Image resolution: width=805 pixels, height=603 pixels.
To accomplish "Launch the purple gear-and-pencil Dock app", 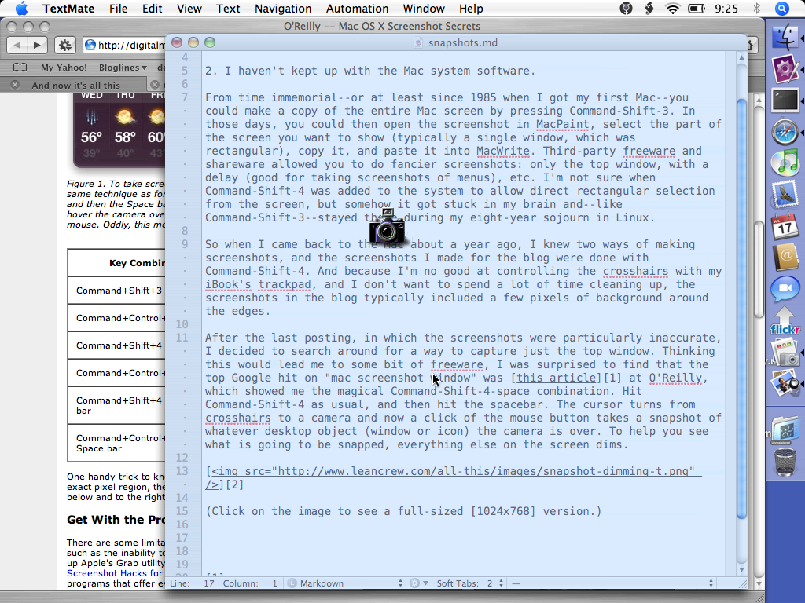I will tap(785, 69).
